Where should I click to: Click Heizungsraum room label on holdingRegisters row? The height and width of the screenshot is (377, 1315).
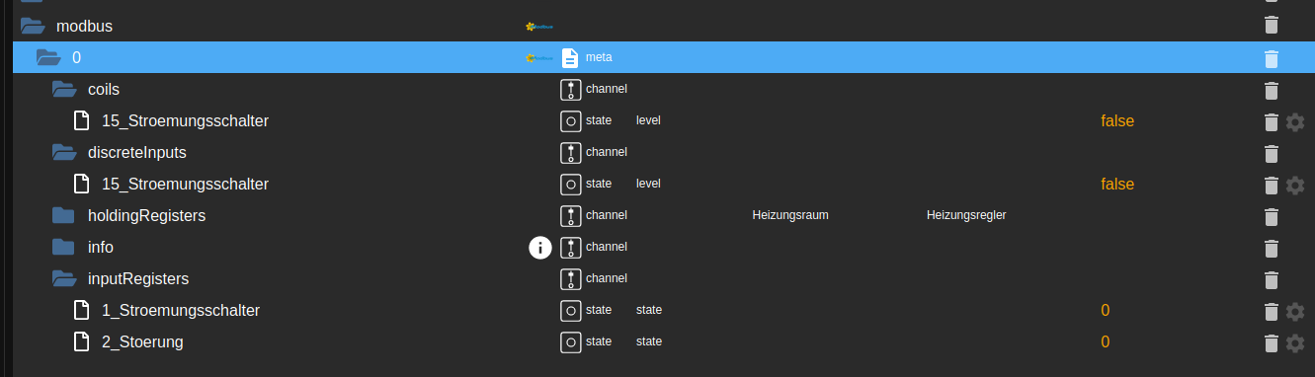click(x=790, y=215)
